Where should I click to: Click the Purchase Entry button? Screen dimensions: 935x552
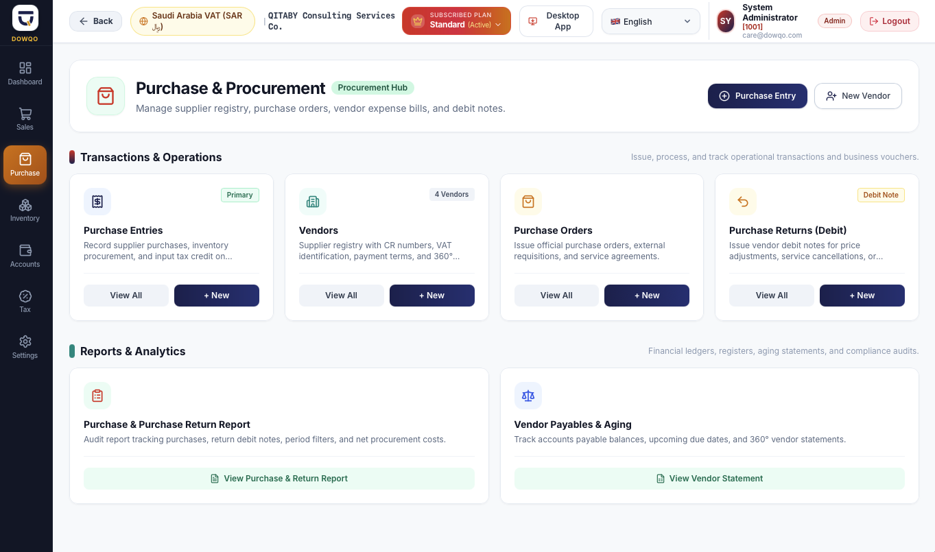click(757, 96)
